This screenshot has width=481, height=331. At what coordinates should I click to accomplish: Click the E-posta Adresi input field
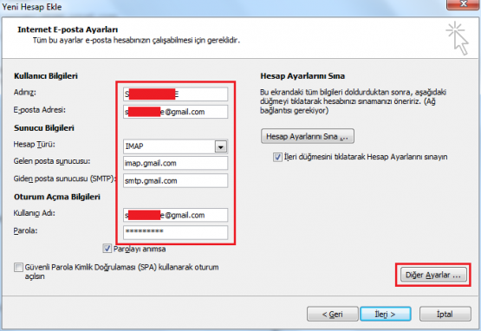(x=175, y=112)
